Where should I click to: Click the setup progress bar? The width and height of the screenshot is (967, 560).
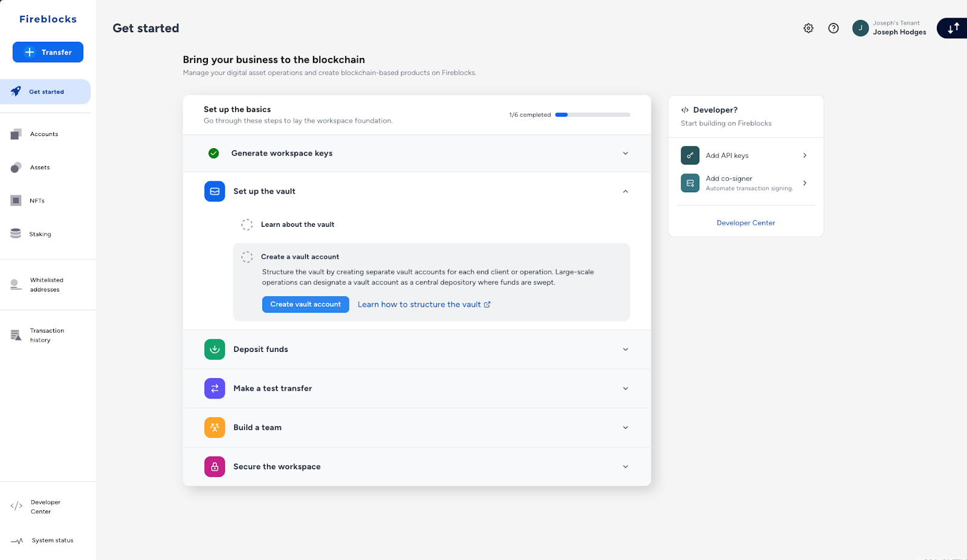(592, 114)
